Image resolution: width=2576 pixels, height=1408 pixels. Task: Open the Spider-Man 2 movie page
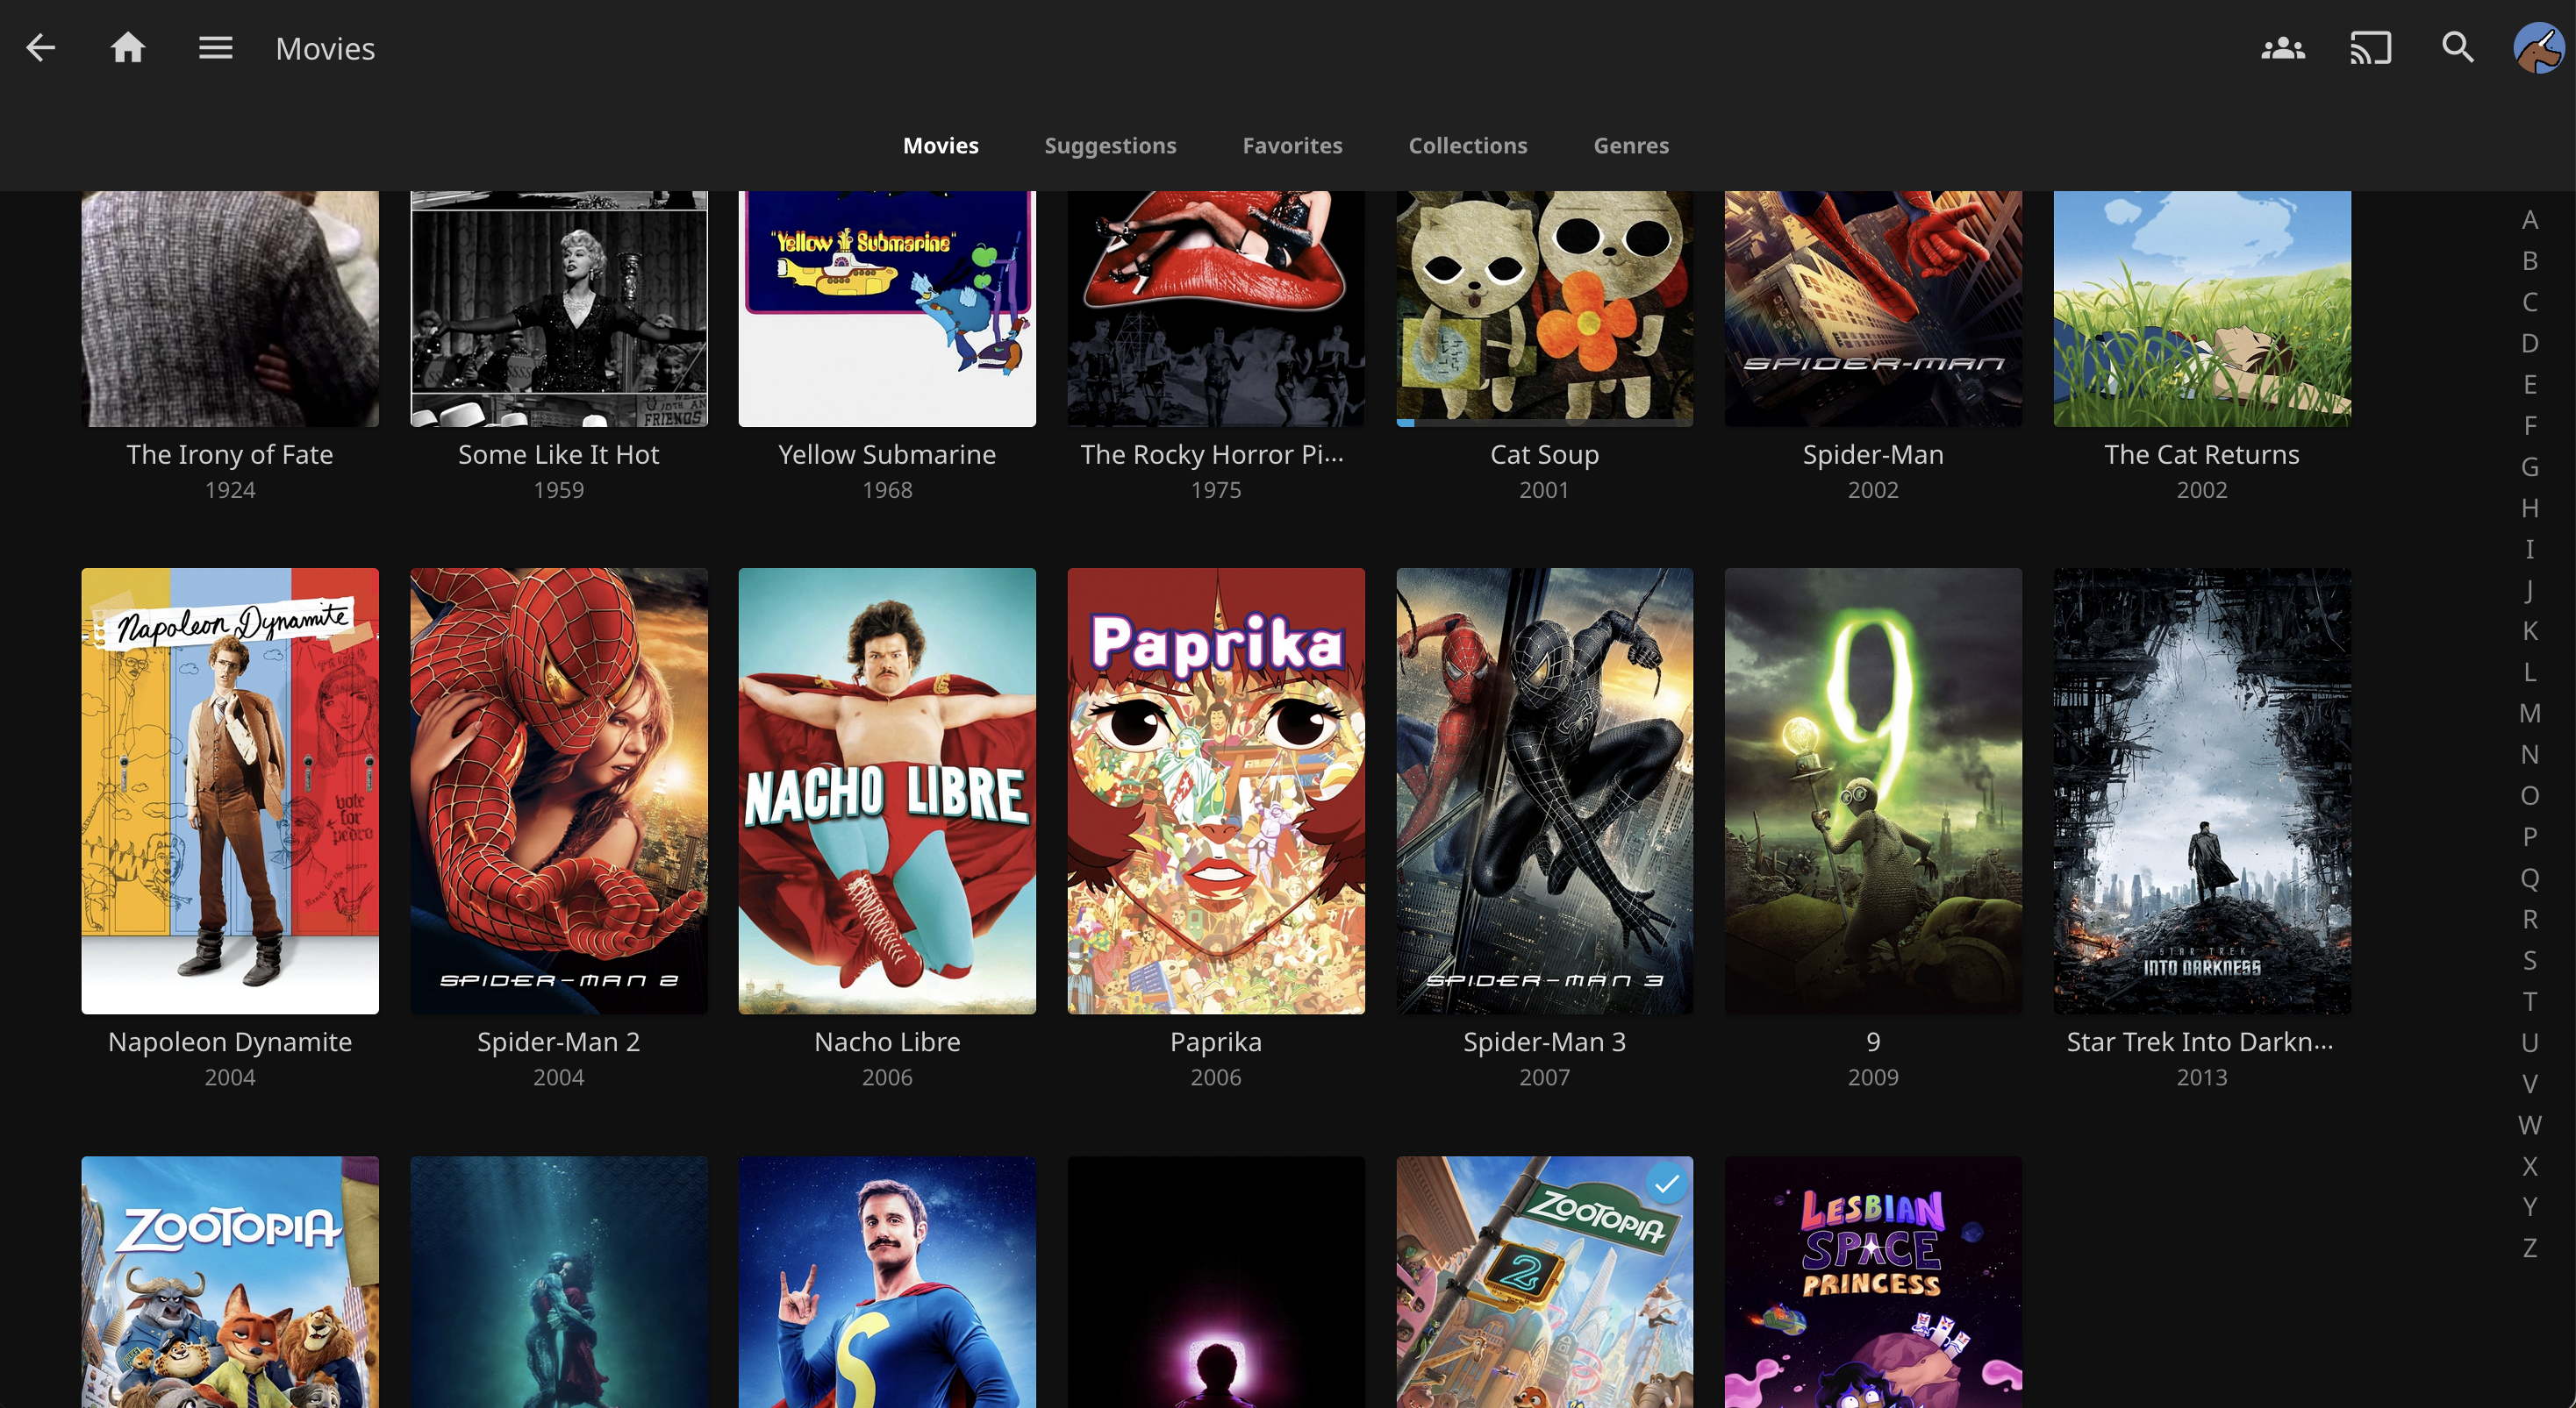(558, 789)
